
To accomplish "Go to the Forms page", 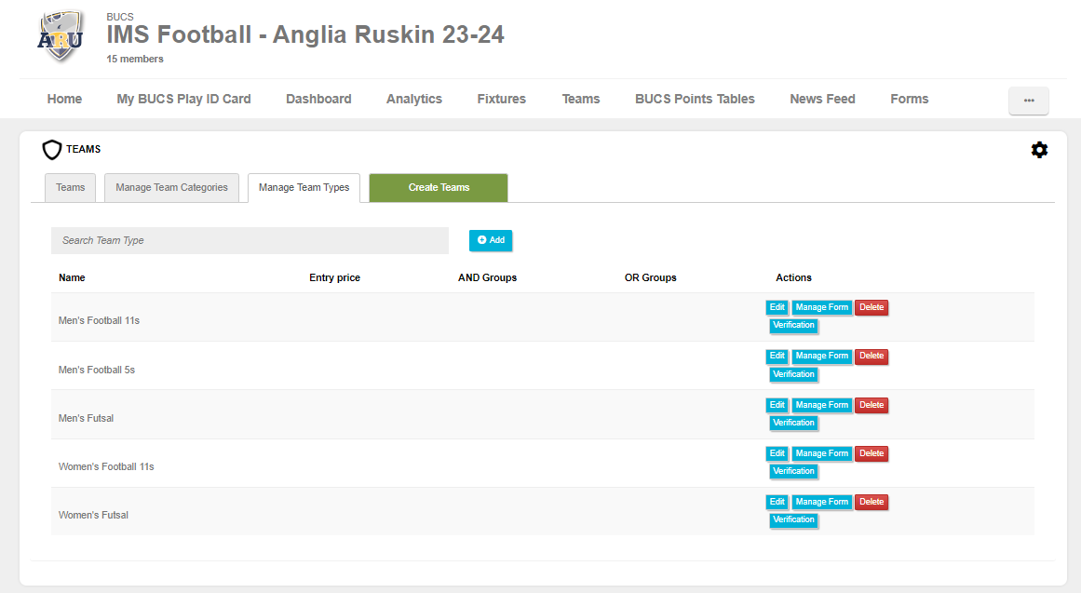I will [909, 99].
